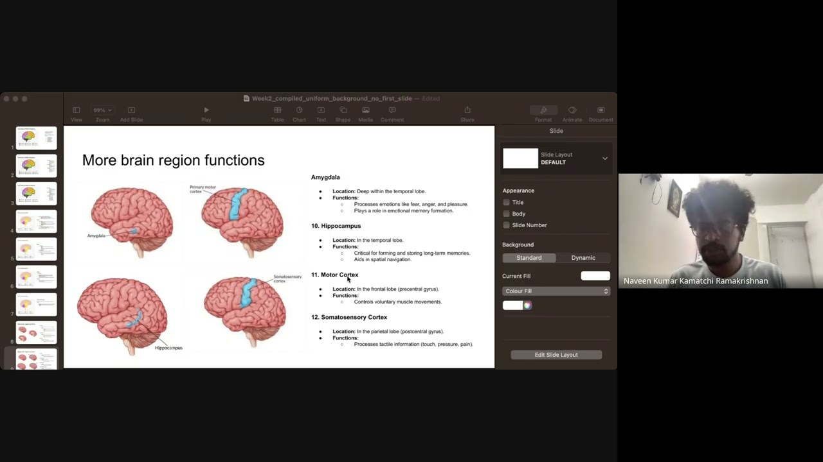Screen dimensions: 823x462
Task: Insert a Table from the toolbar
Action: click(x=277, y=114)
